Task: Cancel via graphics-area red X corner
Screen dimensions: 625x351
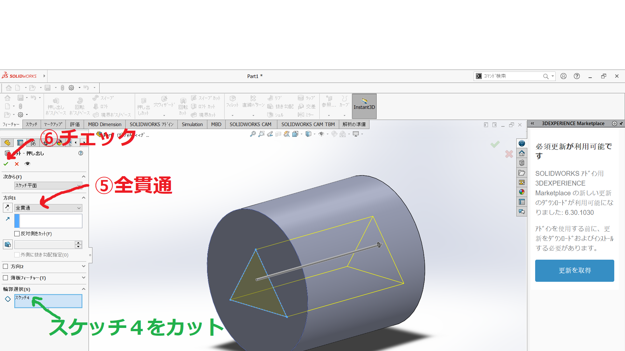Action: 509,154
